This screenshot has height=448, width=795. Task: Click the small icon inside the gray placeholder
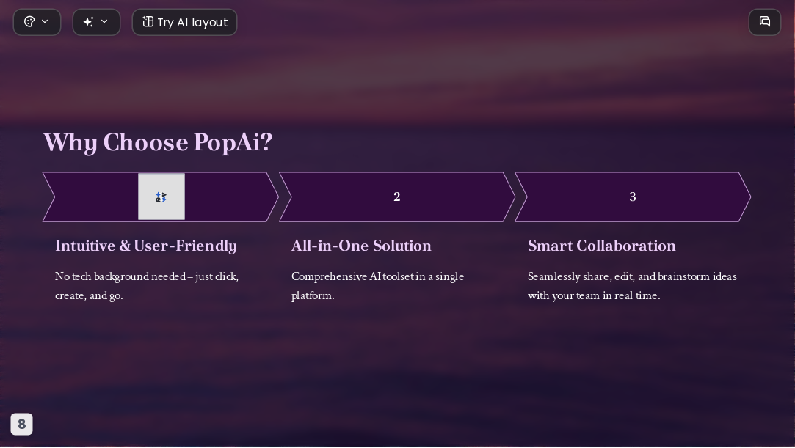[x=161, y=197]
